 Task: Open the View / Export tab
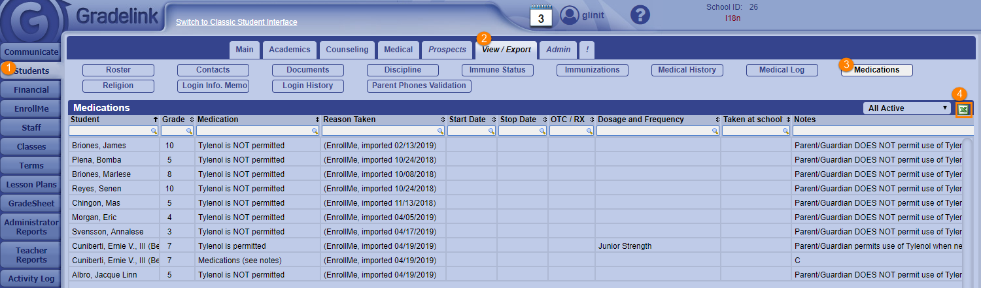[x=506, y=50]
